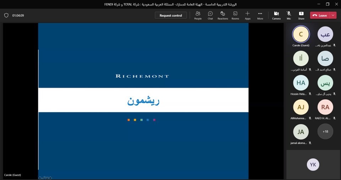This screenshot has width=341, height=180.
Task: Show the +18 additional participants
Action: pos(325,132)
